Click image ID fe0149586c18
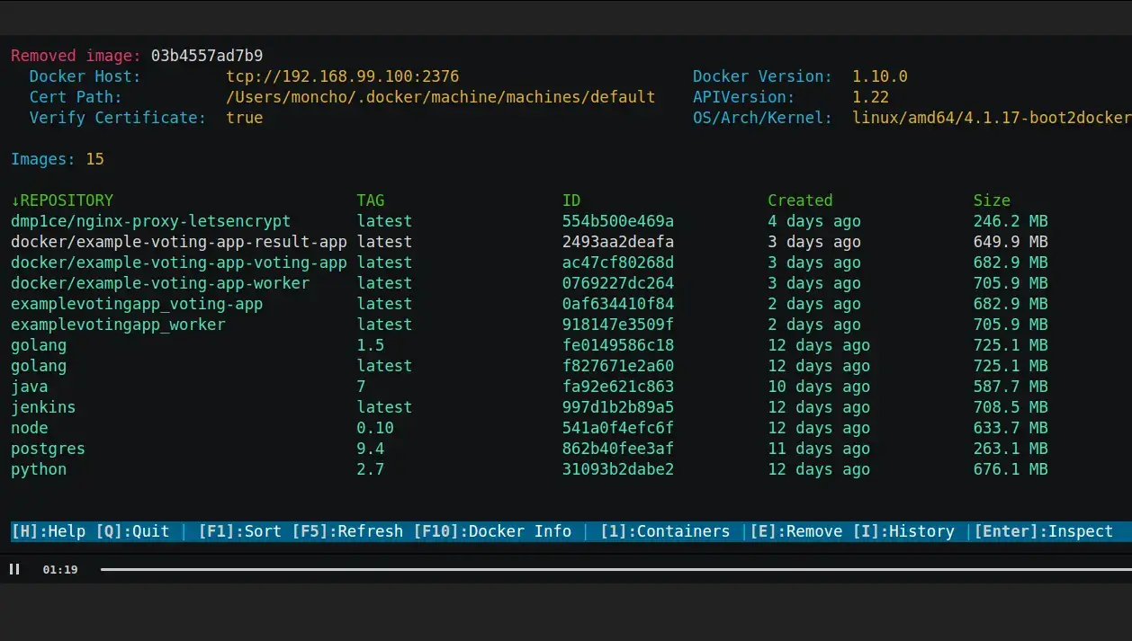The height and width of the screenshot is (641, 1132). pyautogui.click(x=618, y=345)
